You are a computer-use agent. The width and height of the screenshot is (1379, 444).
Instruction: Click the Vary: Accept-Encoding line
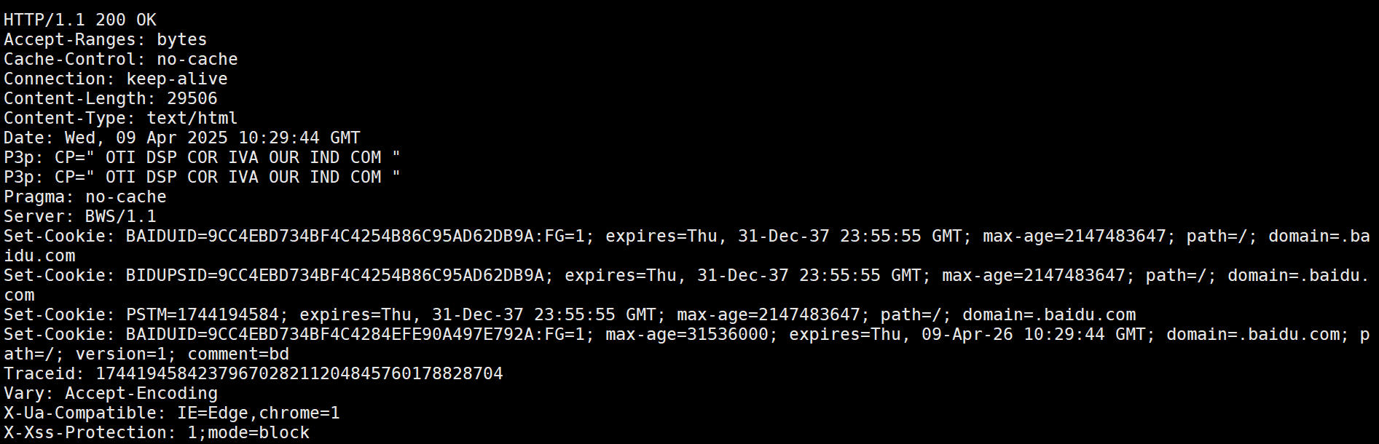[110, 393]
